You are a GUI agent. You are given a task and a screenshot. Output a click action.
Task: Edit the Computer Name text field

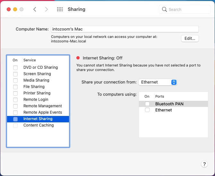click(x=125, y=29)
